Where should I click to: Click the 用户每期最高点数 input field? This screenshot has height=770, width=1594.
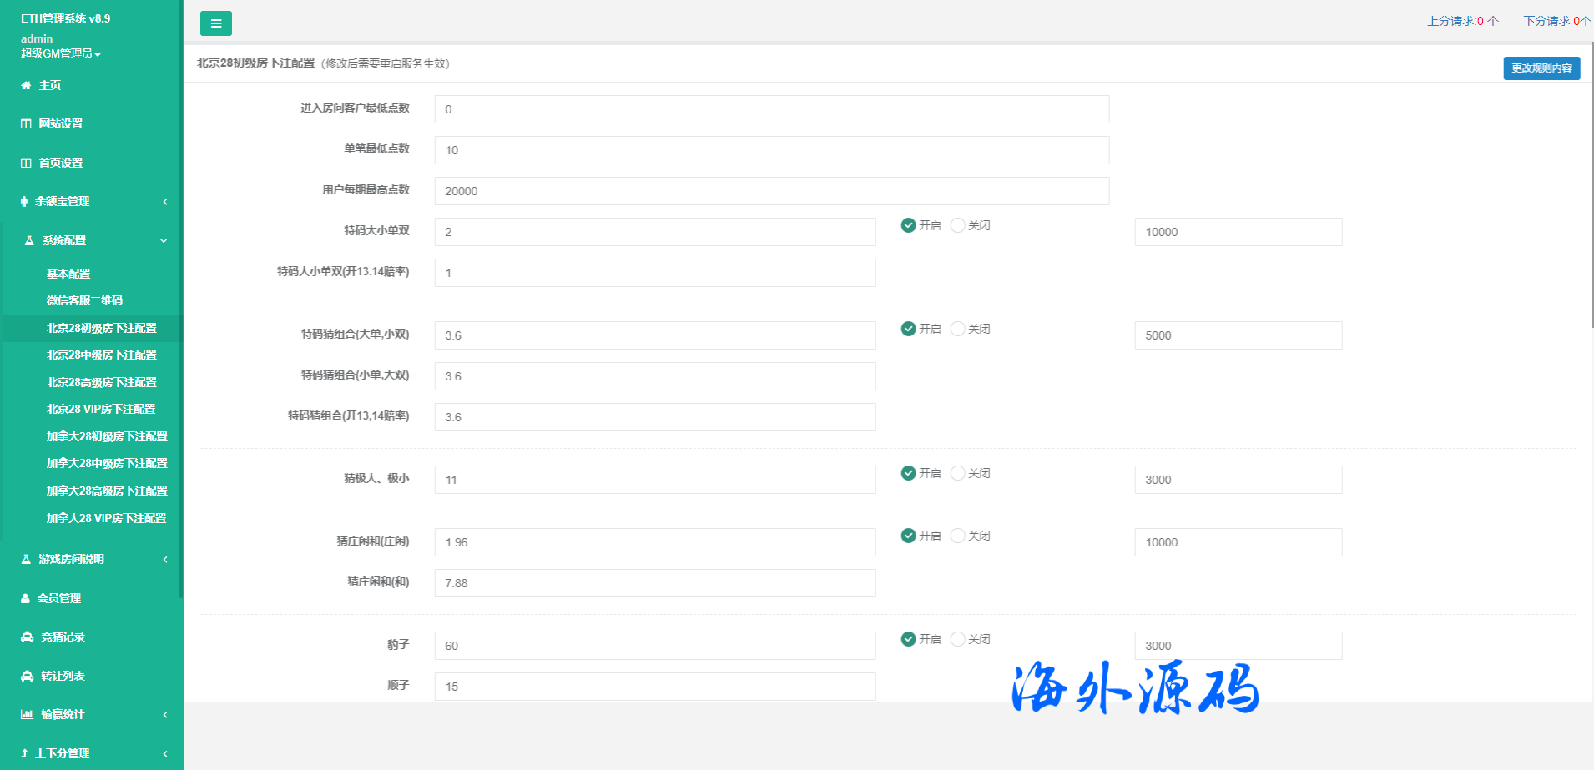(771, 191)
